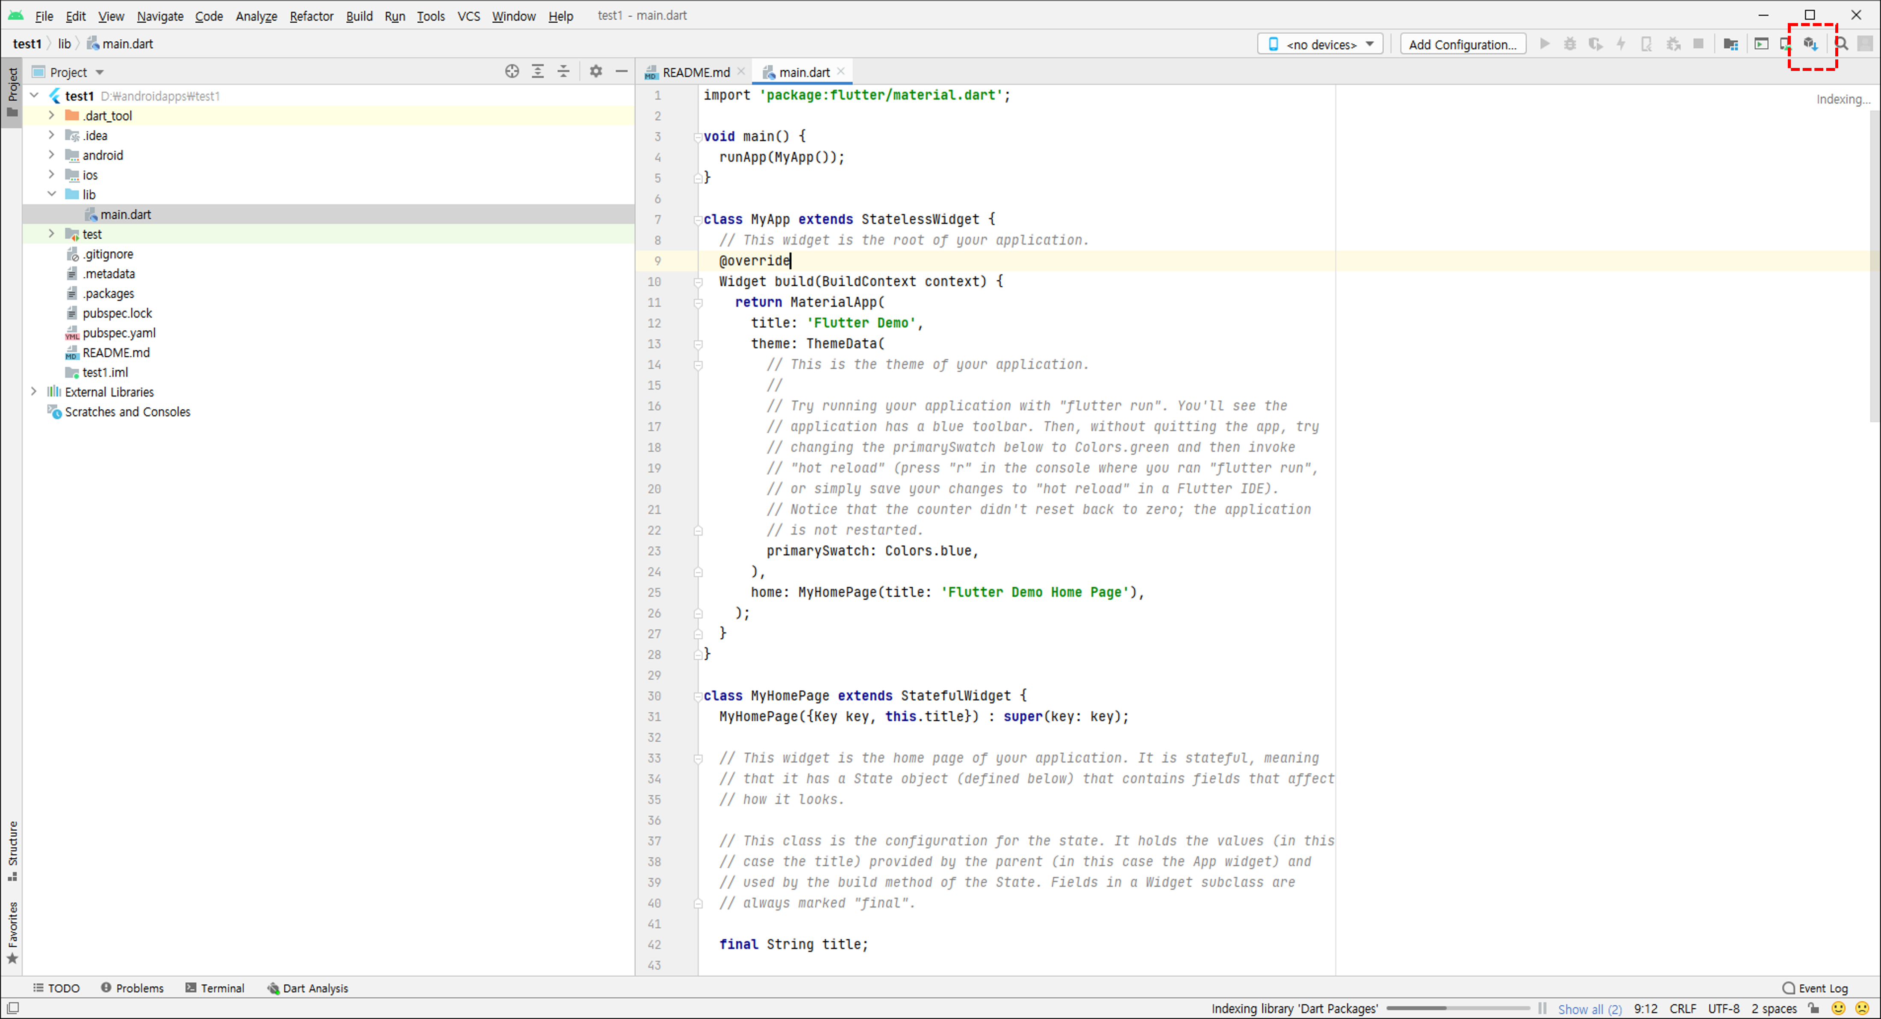Click the Add Configuration button
The image size is (1881, 1019).
click(1462, 44)
